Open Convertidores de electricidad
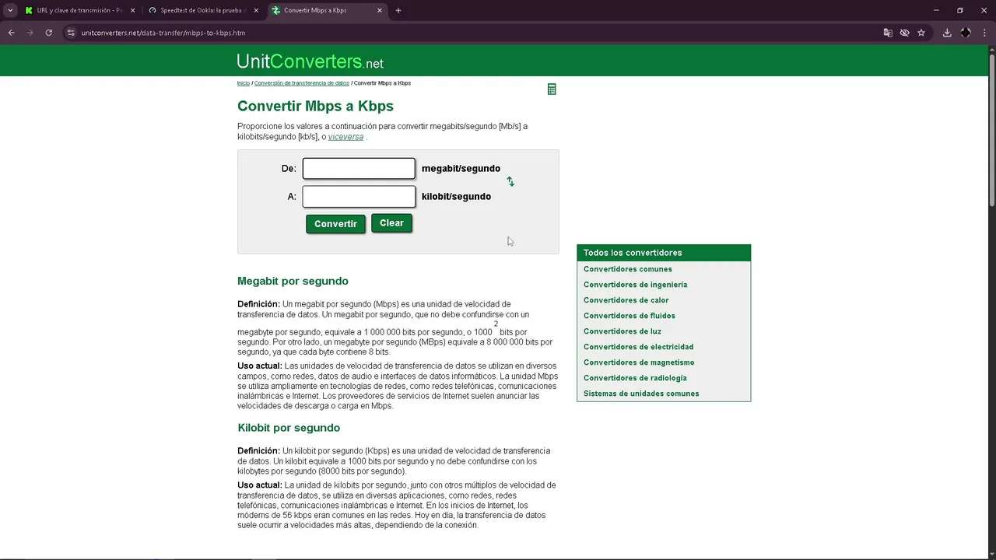Screen dimensions: 996x560 638,347
